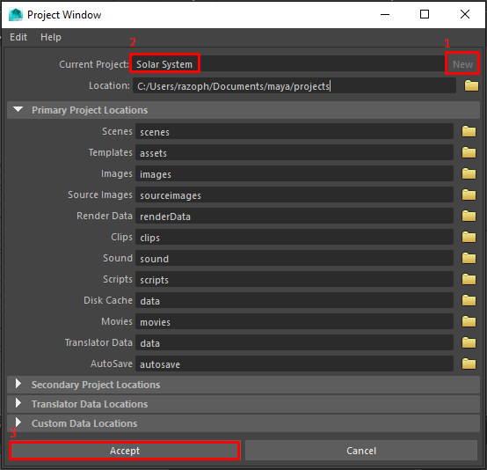Browse folder for Sound location
Screen dimensions: 487x470
[x=469, y=259]
